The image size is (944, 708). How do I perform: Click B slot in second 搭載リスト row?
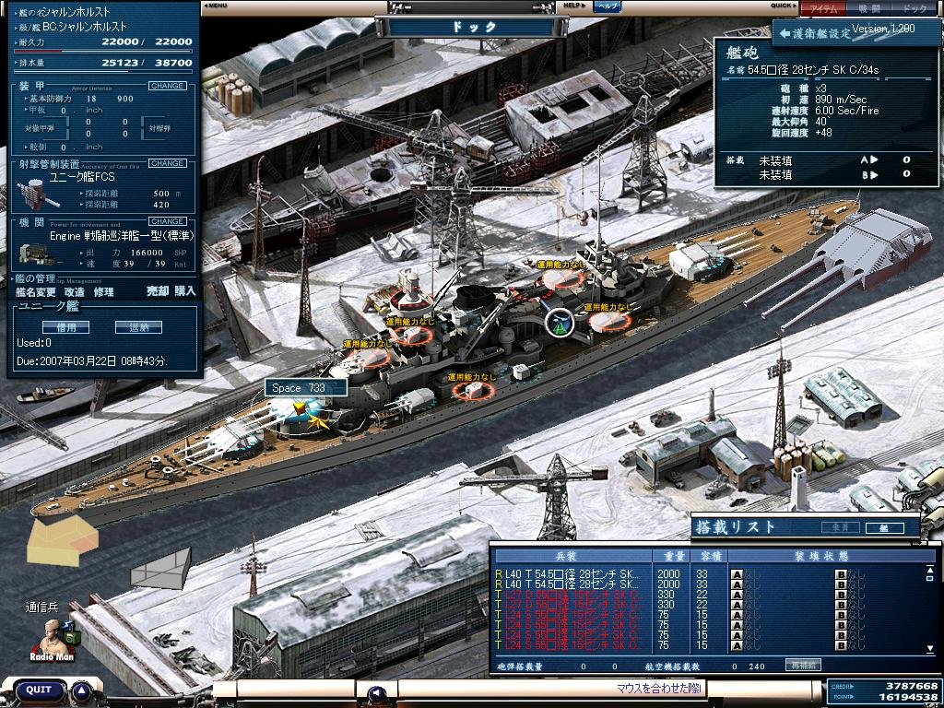tap(841, 584)
